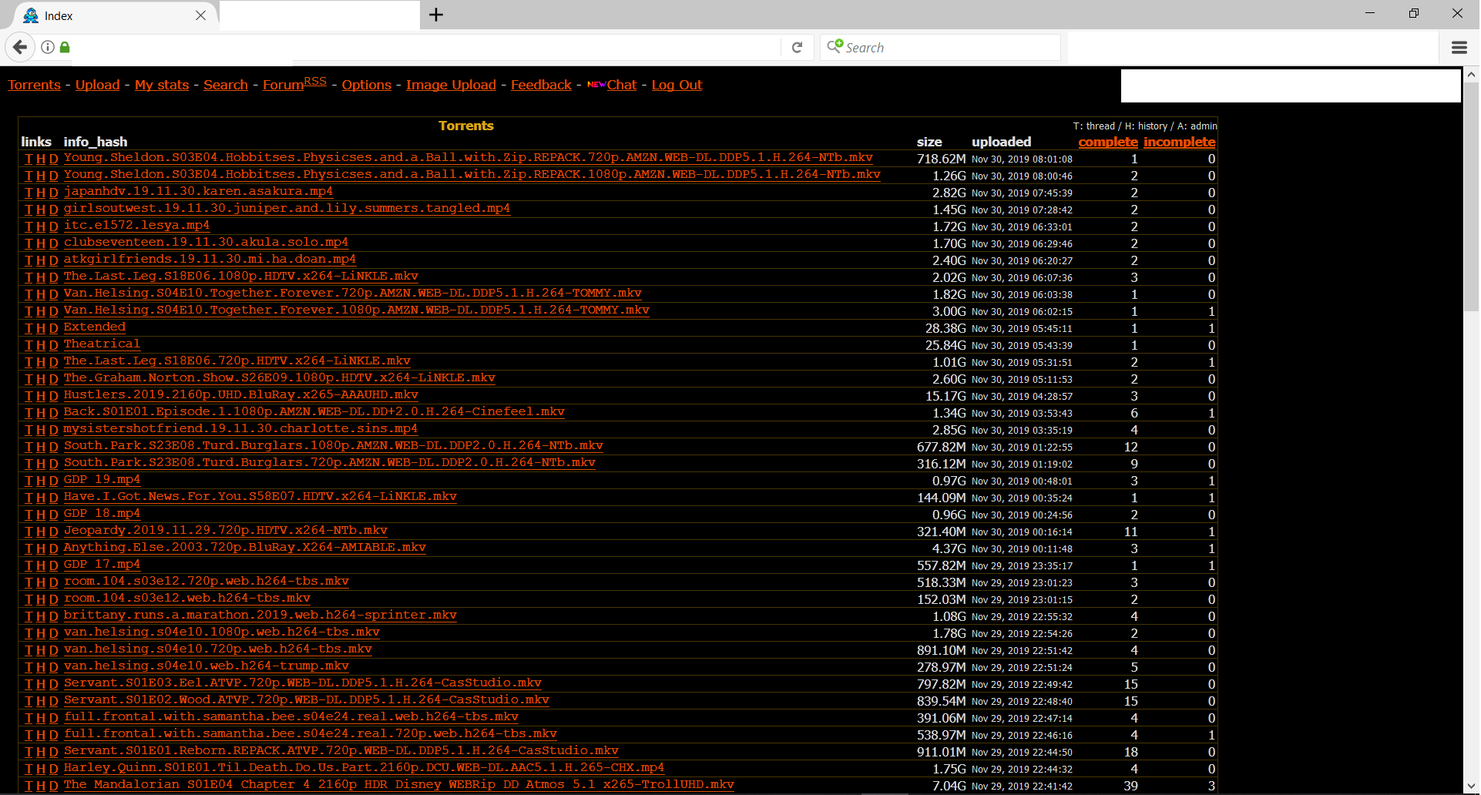The height and width of the screenshot is (795, 1481).
Task: Open room.104.s03e12.720p torrent link
Action: coord(206,582)
